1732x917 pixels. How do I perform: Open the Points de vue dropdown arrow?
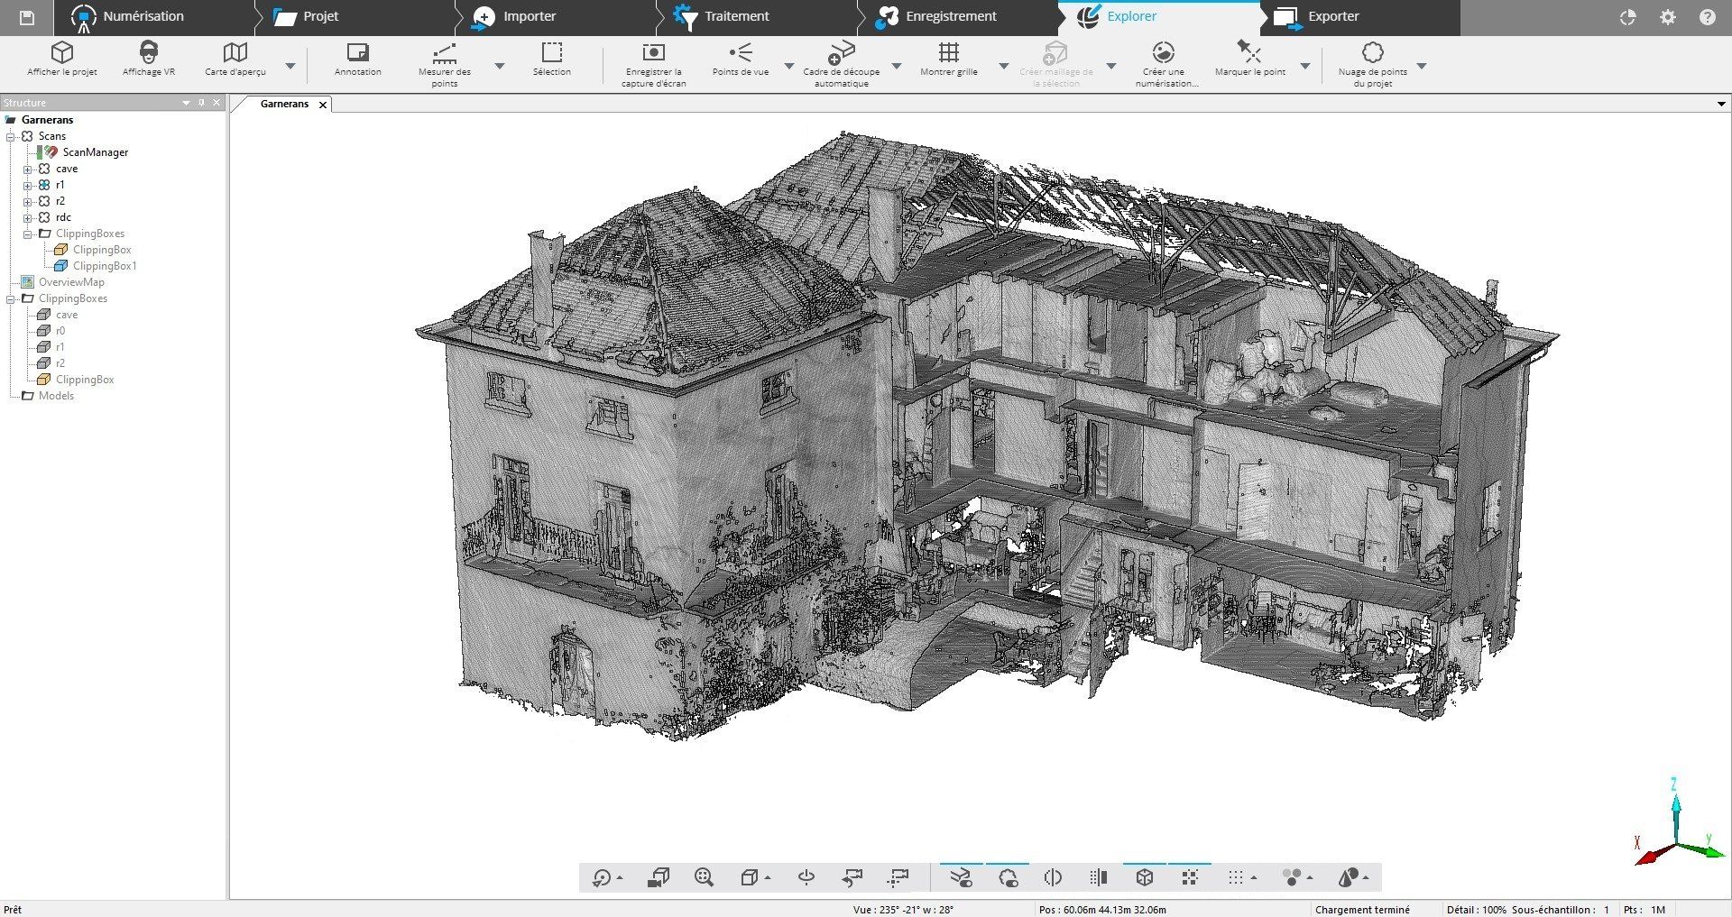tap(788, 66)
